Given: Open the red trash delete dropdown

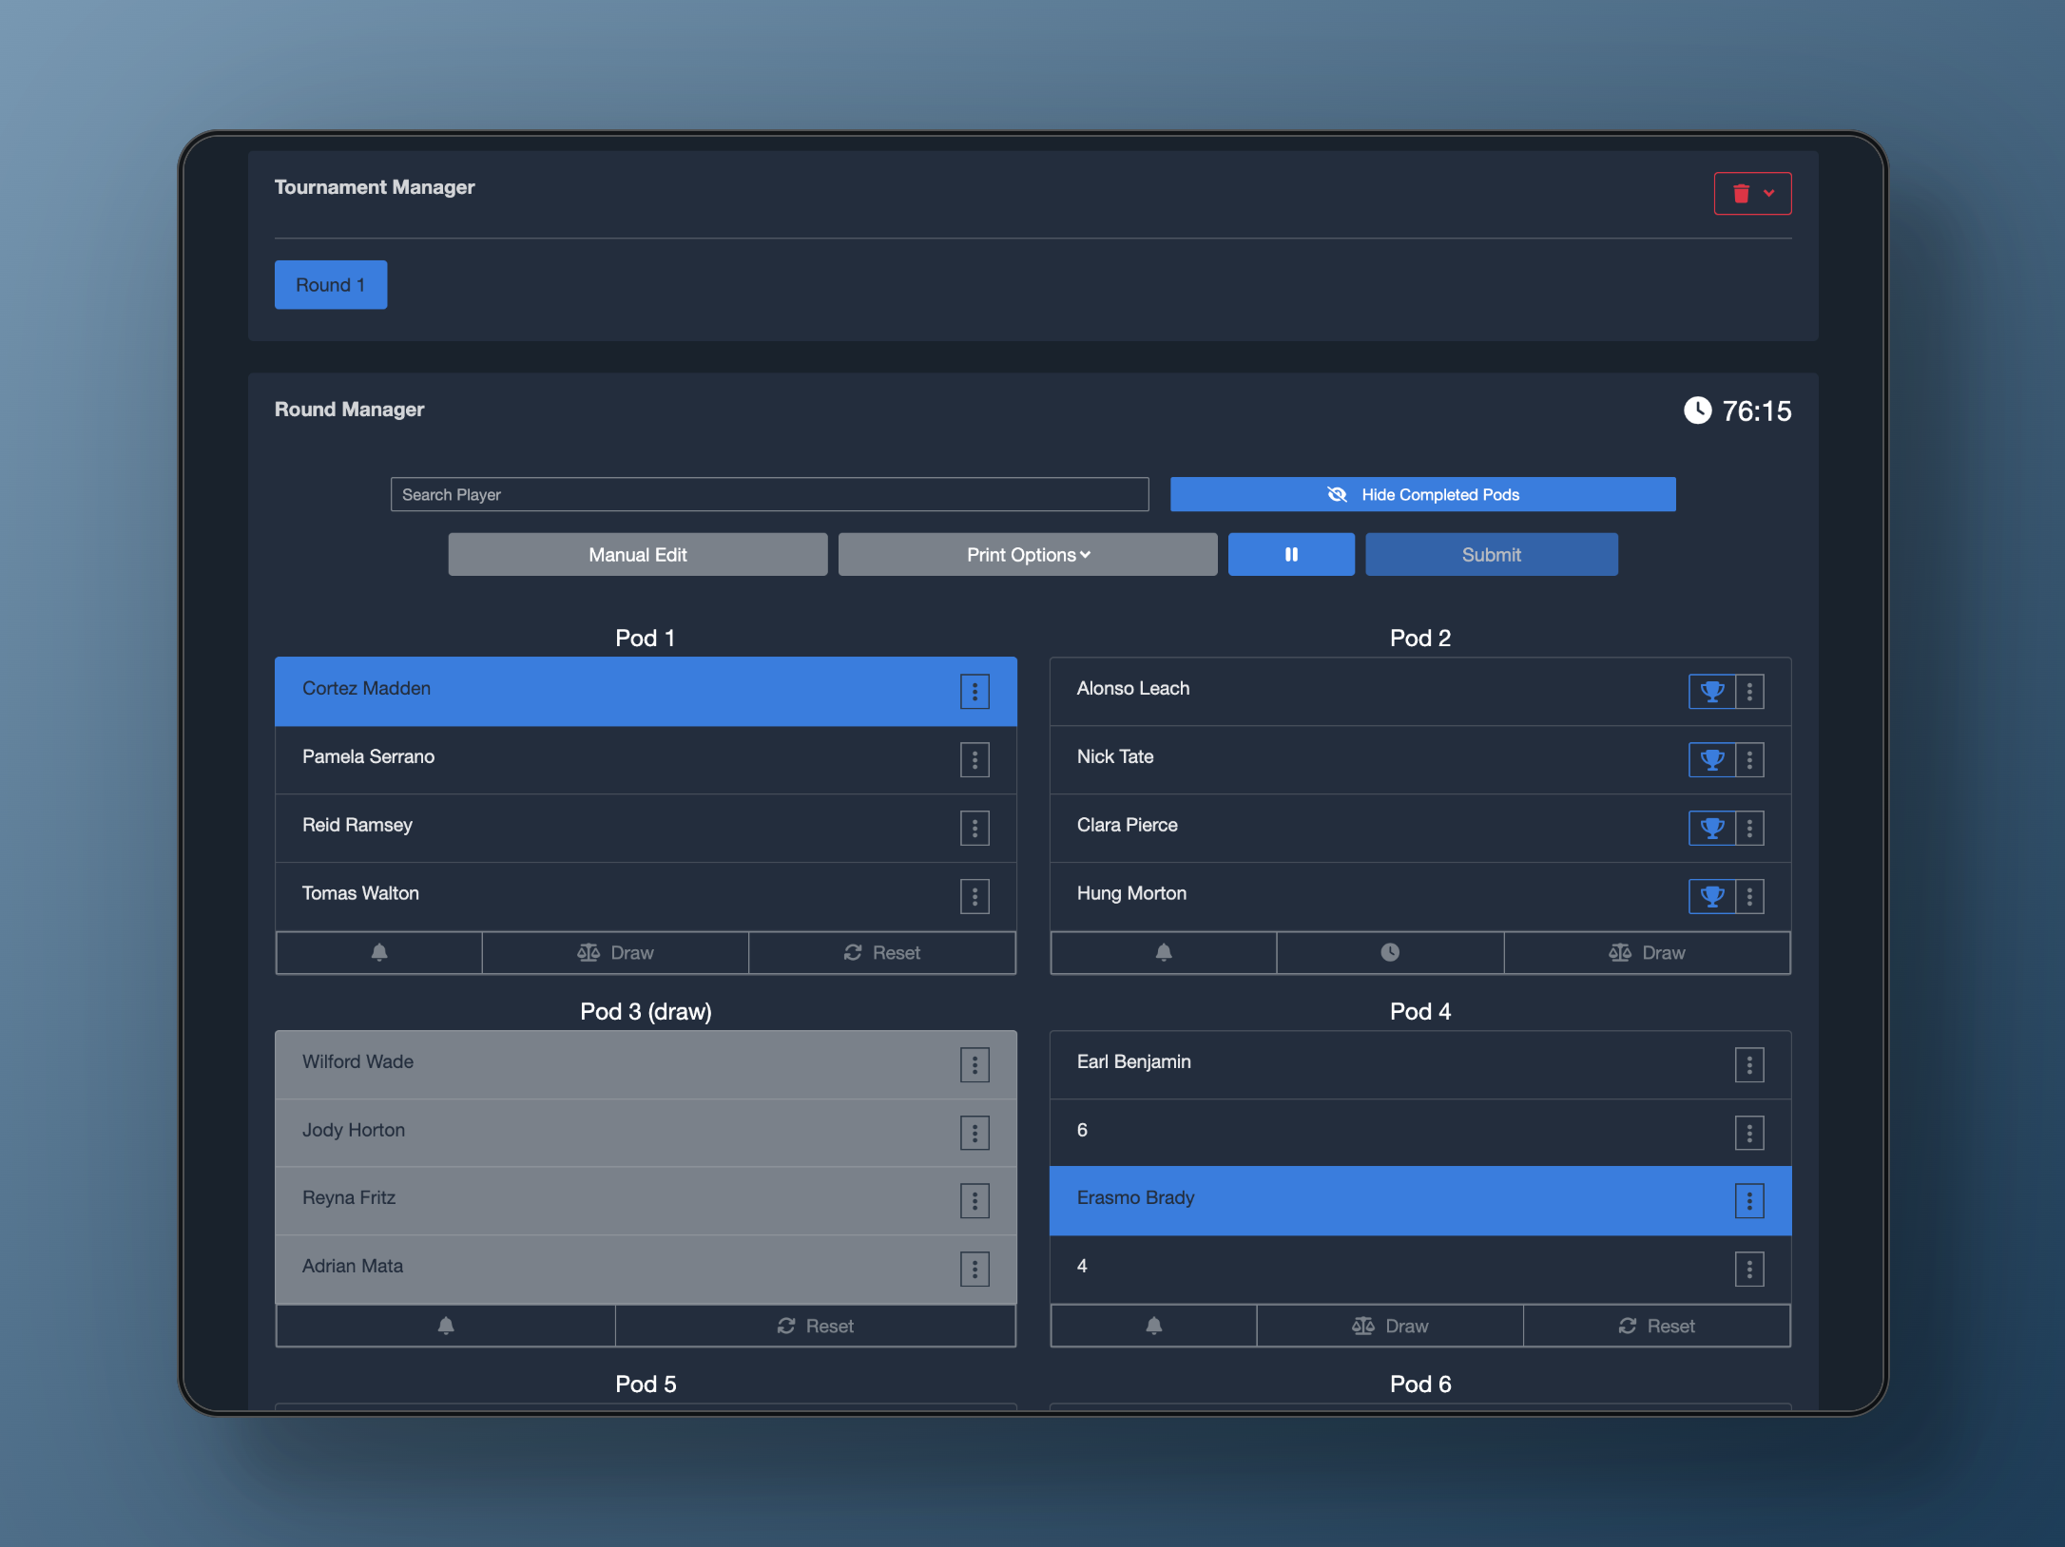Looking at the screenshot, I should point(1752,194).
